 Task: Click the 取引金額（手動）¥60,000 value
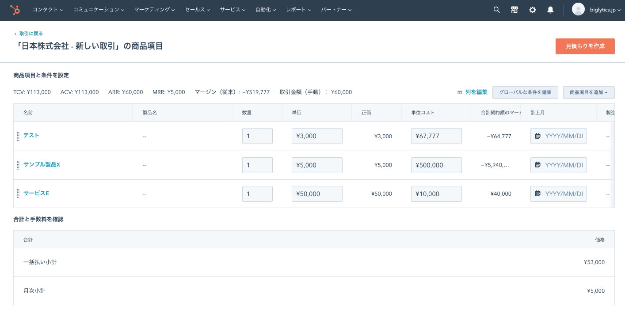click(x=316, y=92)
